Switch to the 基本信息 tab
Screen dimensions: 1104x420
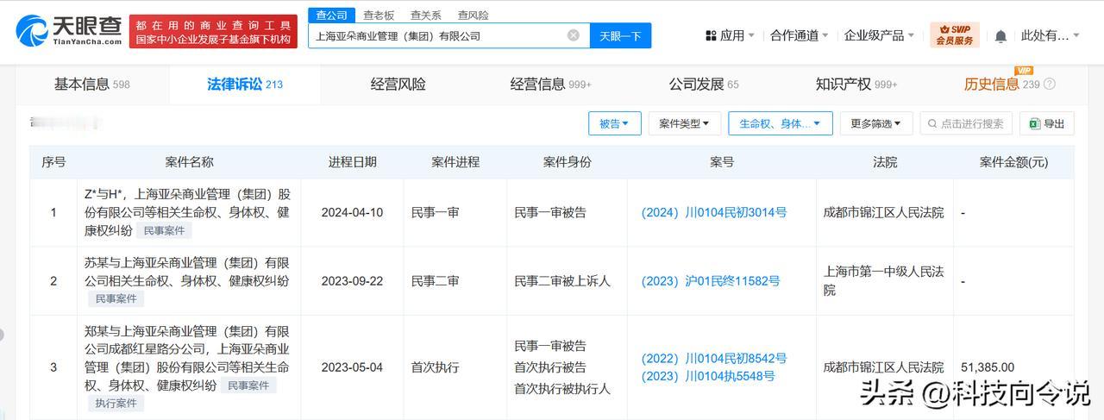tap(91, 84)
